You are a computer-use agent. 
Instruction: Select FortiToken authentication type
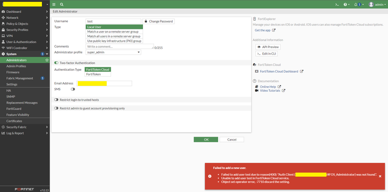[98, 74]
